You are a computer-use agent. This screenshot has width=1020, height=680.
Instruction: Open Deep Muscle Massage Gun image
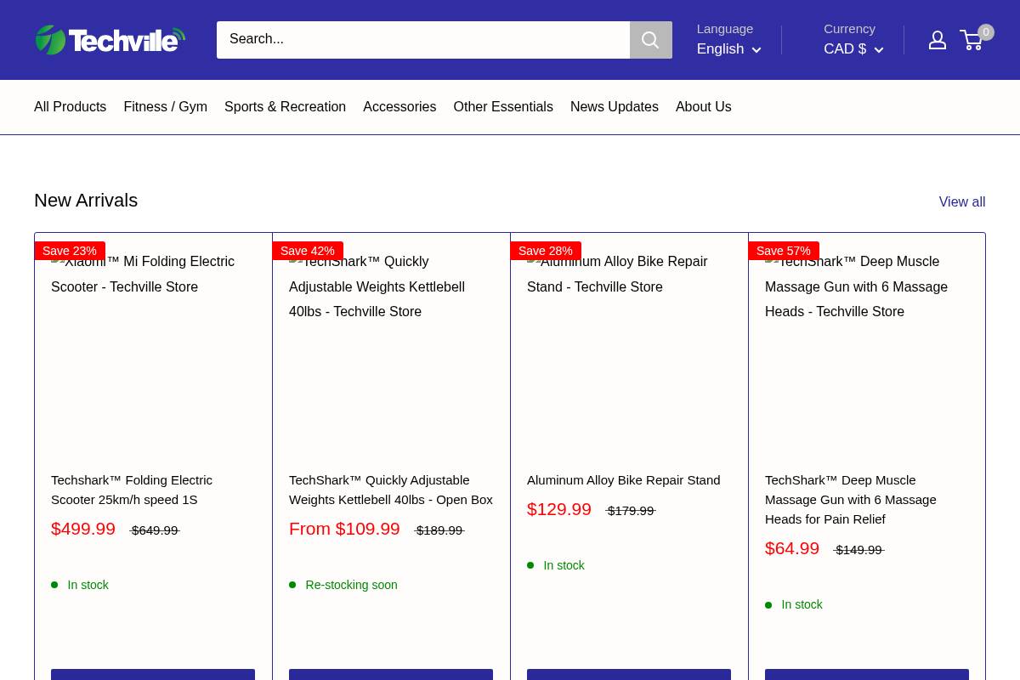867,352
